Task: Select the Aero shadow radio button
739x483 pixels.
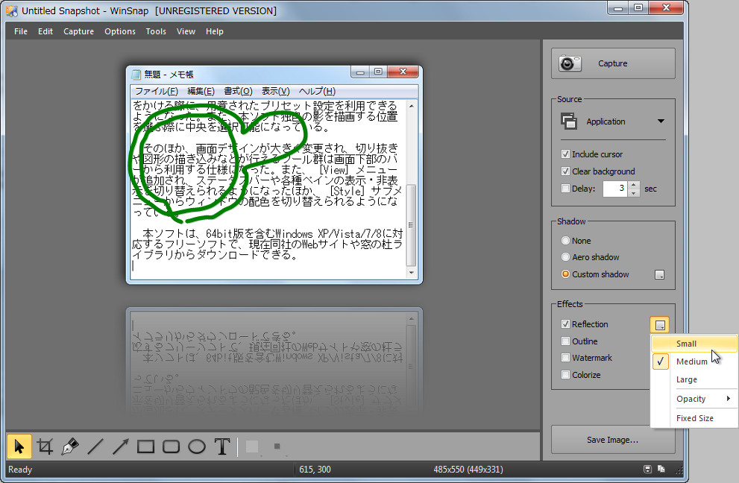Action: click(x=566, y=256)
